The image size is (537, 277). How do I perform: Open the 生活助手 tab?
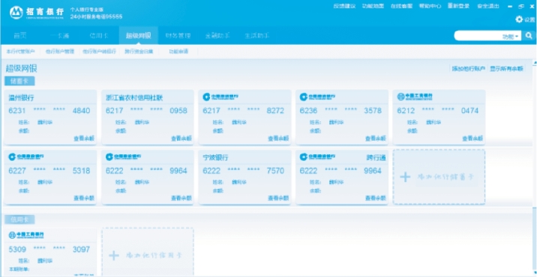point(256,36)
